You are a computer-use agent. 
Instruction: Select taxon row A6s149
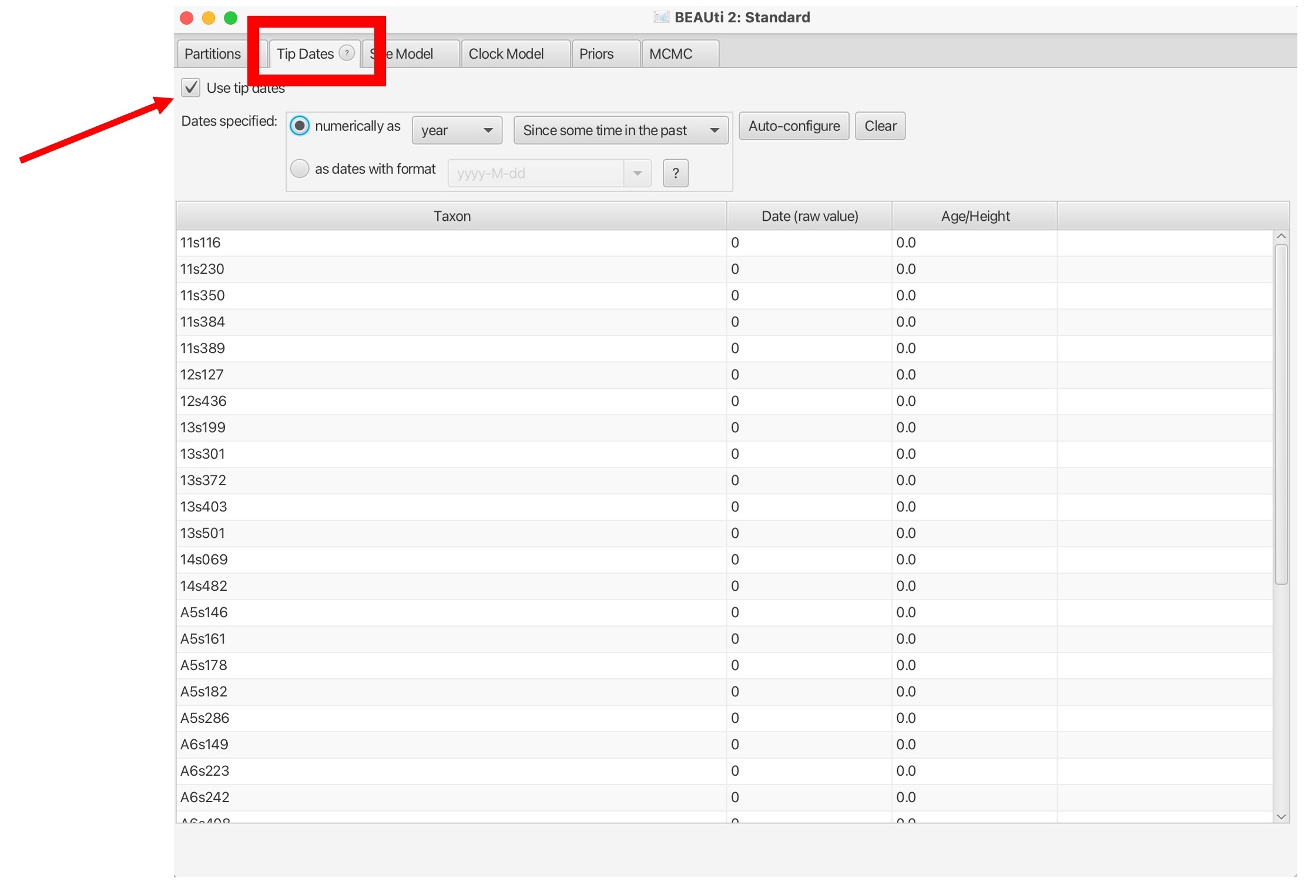(x=724, y=745)
